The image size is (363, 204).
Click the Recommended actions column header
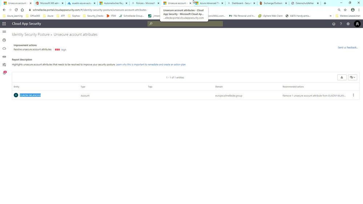pos(293,87)
